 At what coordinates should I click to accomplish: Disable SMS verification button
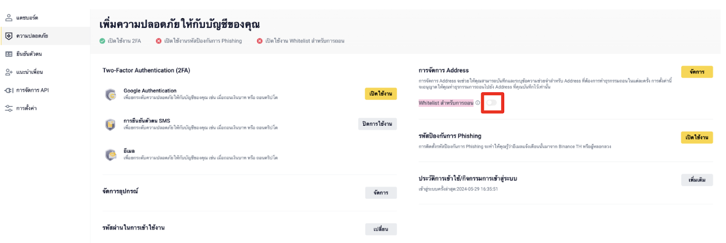click(x=377, y=124)
